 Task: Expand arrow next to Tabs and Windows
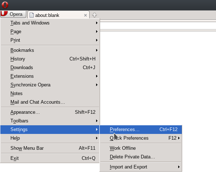tap(97, 23)
